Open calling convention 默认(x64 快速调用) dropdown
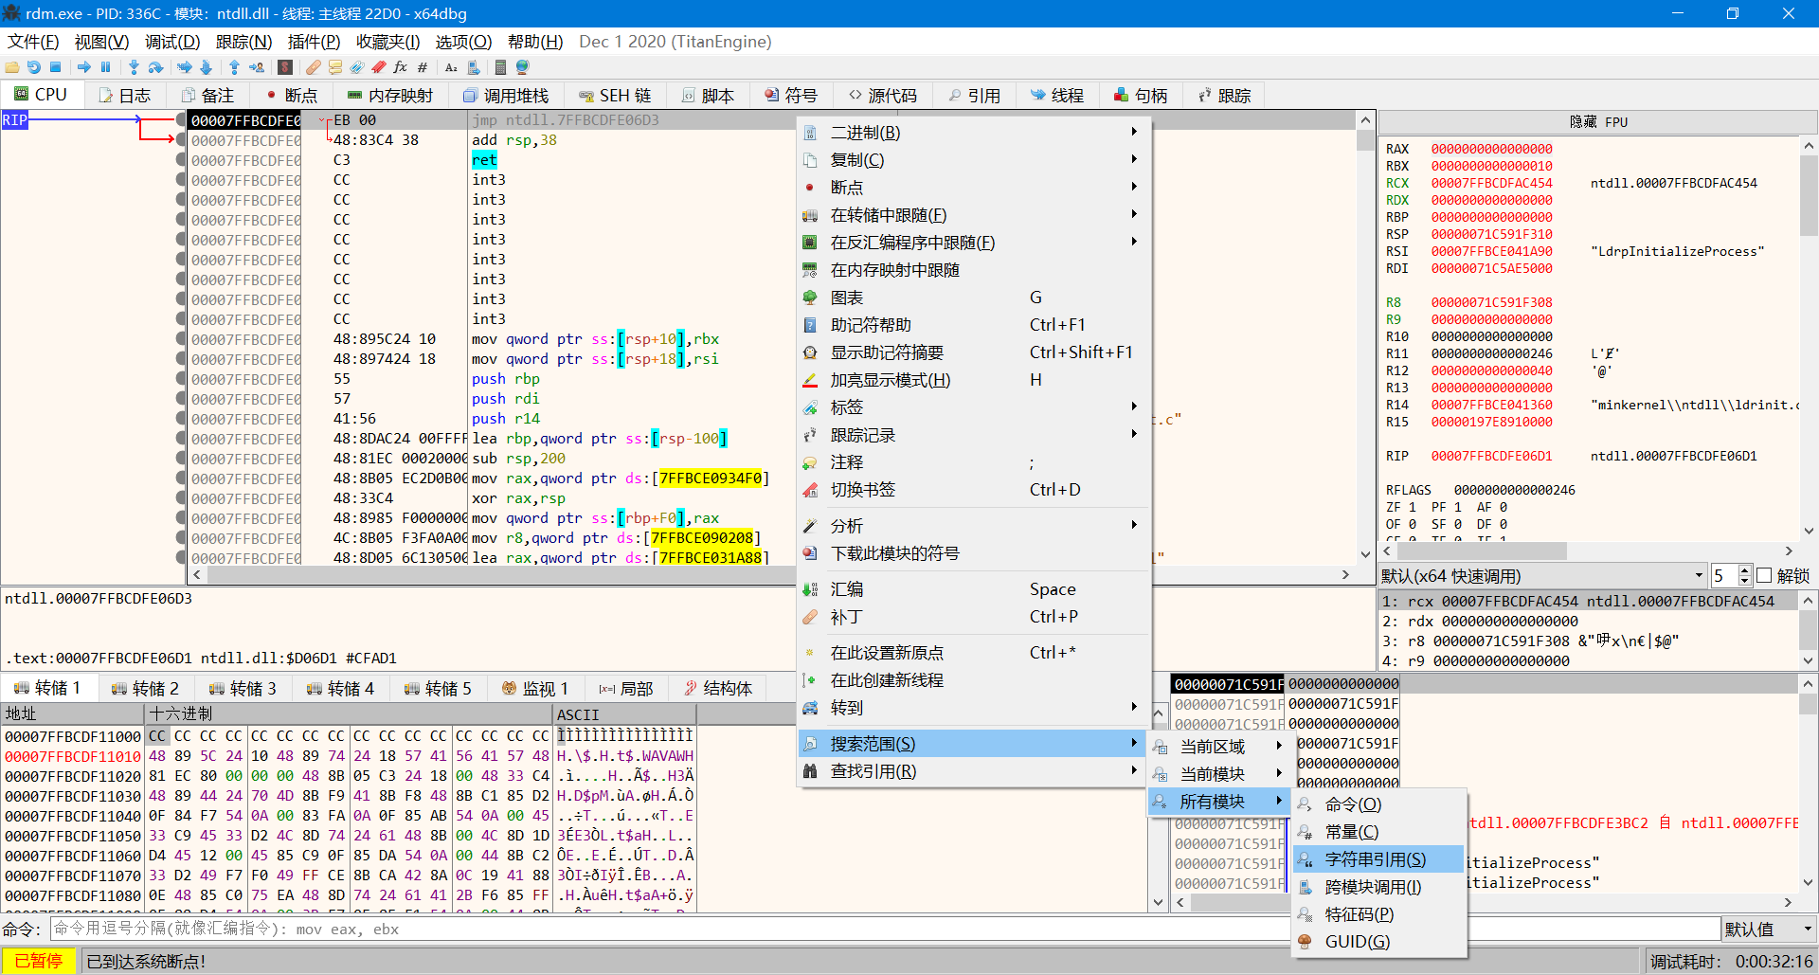Image resolution: width=1819 pixels, height=975 pixels. (x=1542, y=576)
